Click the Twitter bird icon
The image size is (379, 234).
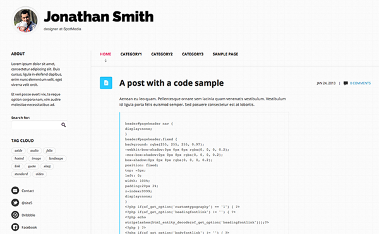[15, 202]
